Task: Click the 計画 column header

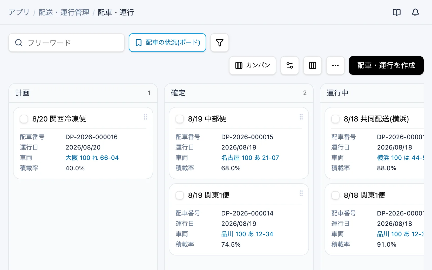Action: (x=83, y=93)
